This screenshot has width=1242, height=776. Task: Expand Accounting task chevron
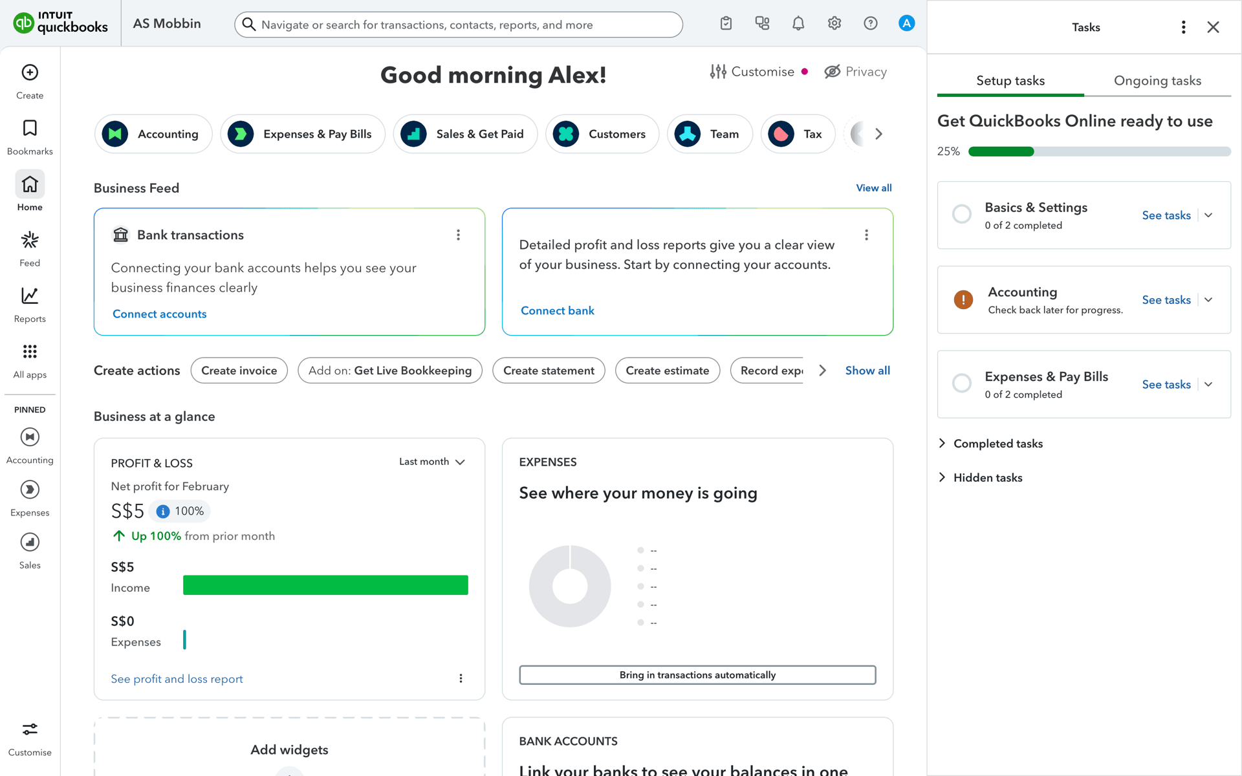pyautogui.click(x=1208, y=300)
